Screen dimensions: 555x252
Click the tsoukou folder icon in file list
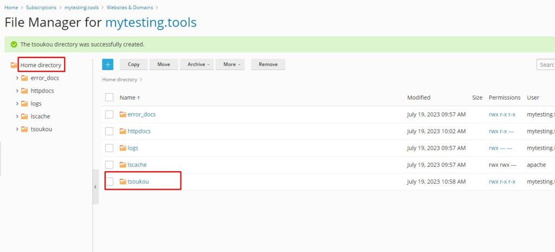tap(122, 182)
